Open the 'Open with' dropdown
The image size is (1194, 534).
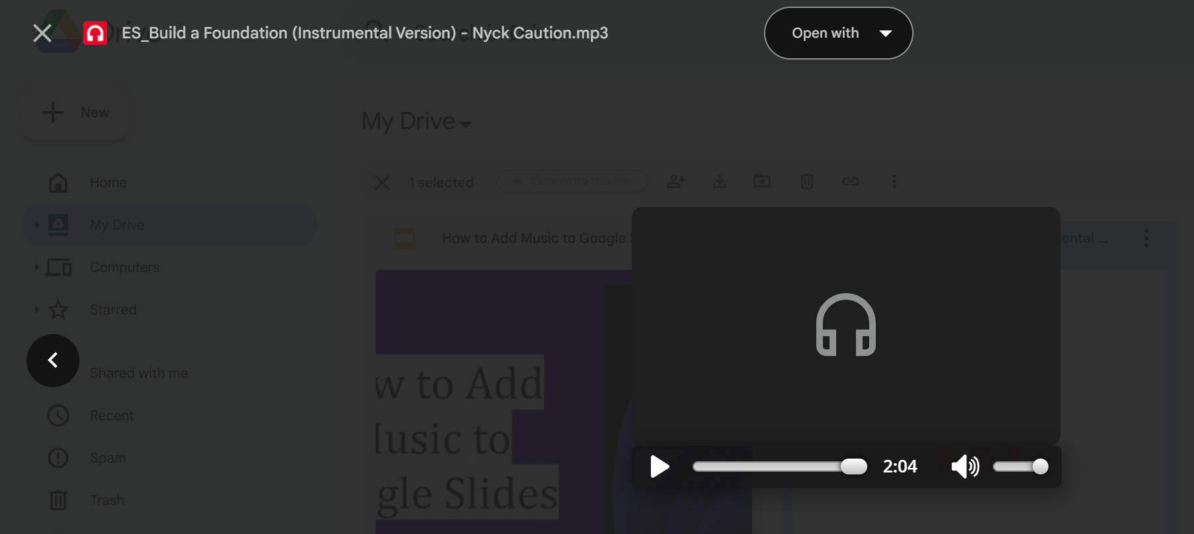click(838, 33)
